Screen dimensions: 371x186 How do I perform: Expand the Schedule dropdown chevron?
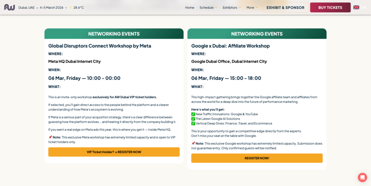click(216, 8)
